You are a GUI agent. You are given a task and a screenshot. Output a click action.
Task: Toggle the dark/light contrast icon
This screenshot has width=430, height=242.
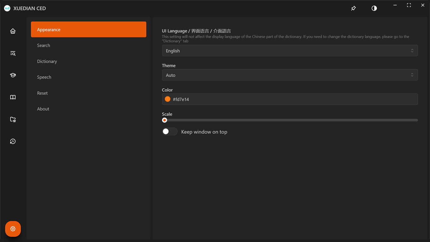coord(374,9)
